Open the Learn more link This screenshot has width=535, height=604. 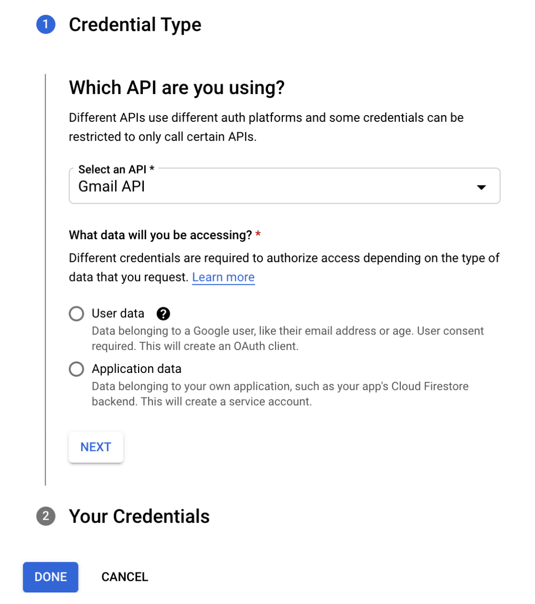223,277
